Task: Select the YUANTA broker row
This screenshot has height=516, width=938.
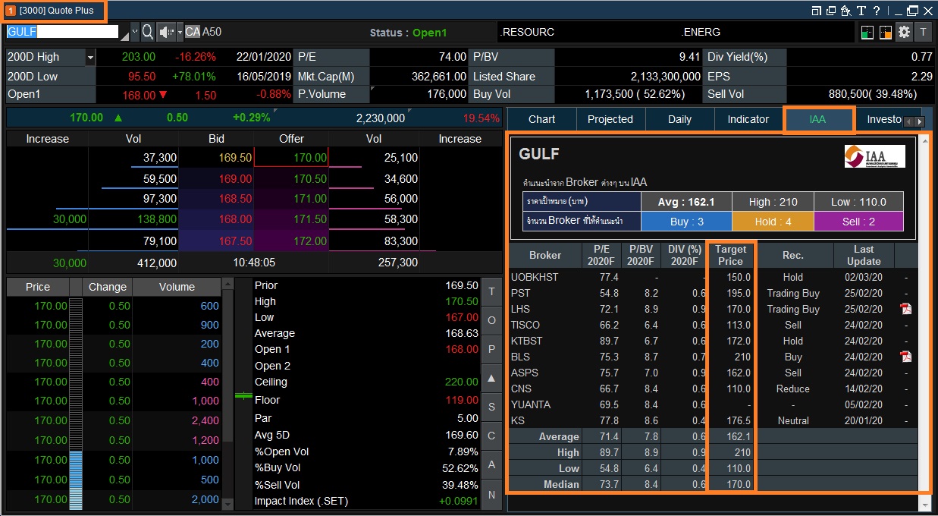Action: pyautogui.click(x=711, y=404)
